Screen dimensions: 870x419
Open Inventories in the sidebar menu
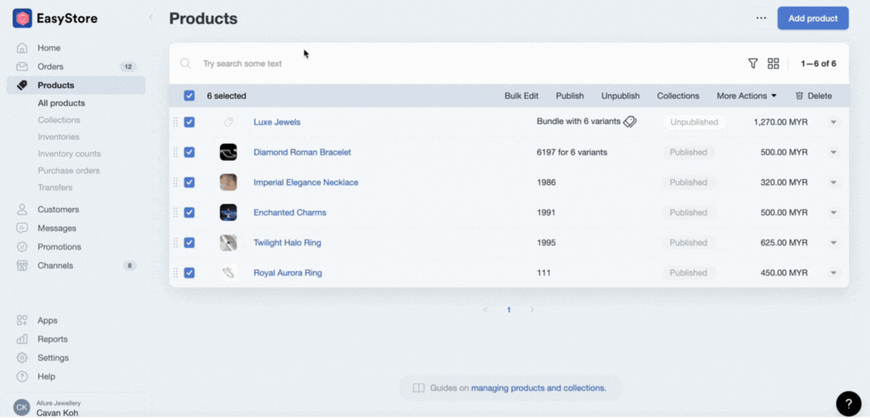pyautogui.click(x=59, y=137)
